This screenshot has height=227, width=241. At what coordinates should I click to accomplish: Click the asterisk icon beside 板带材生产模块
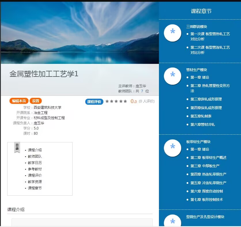click(x=172, y=148)
